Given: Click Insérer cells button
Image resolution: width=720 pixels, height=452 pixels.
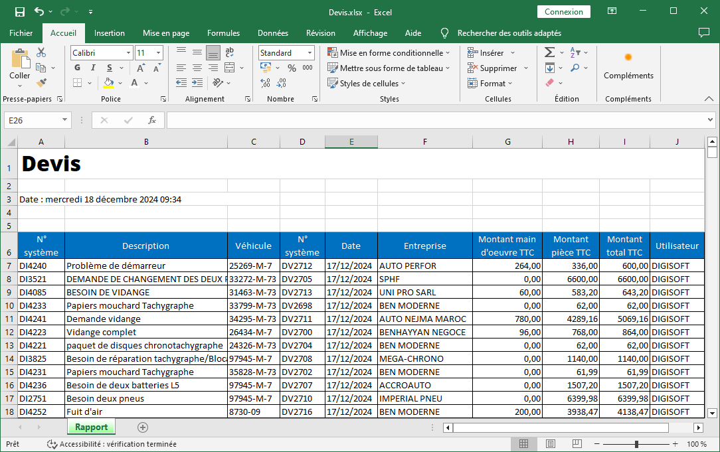Looking at the screenshot, I should click(491, 53).
